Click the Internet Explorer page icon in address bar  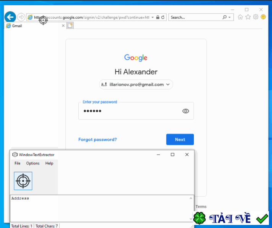point(30,17)
